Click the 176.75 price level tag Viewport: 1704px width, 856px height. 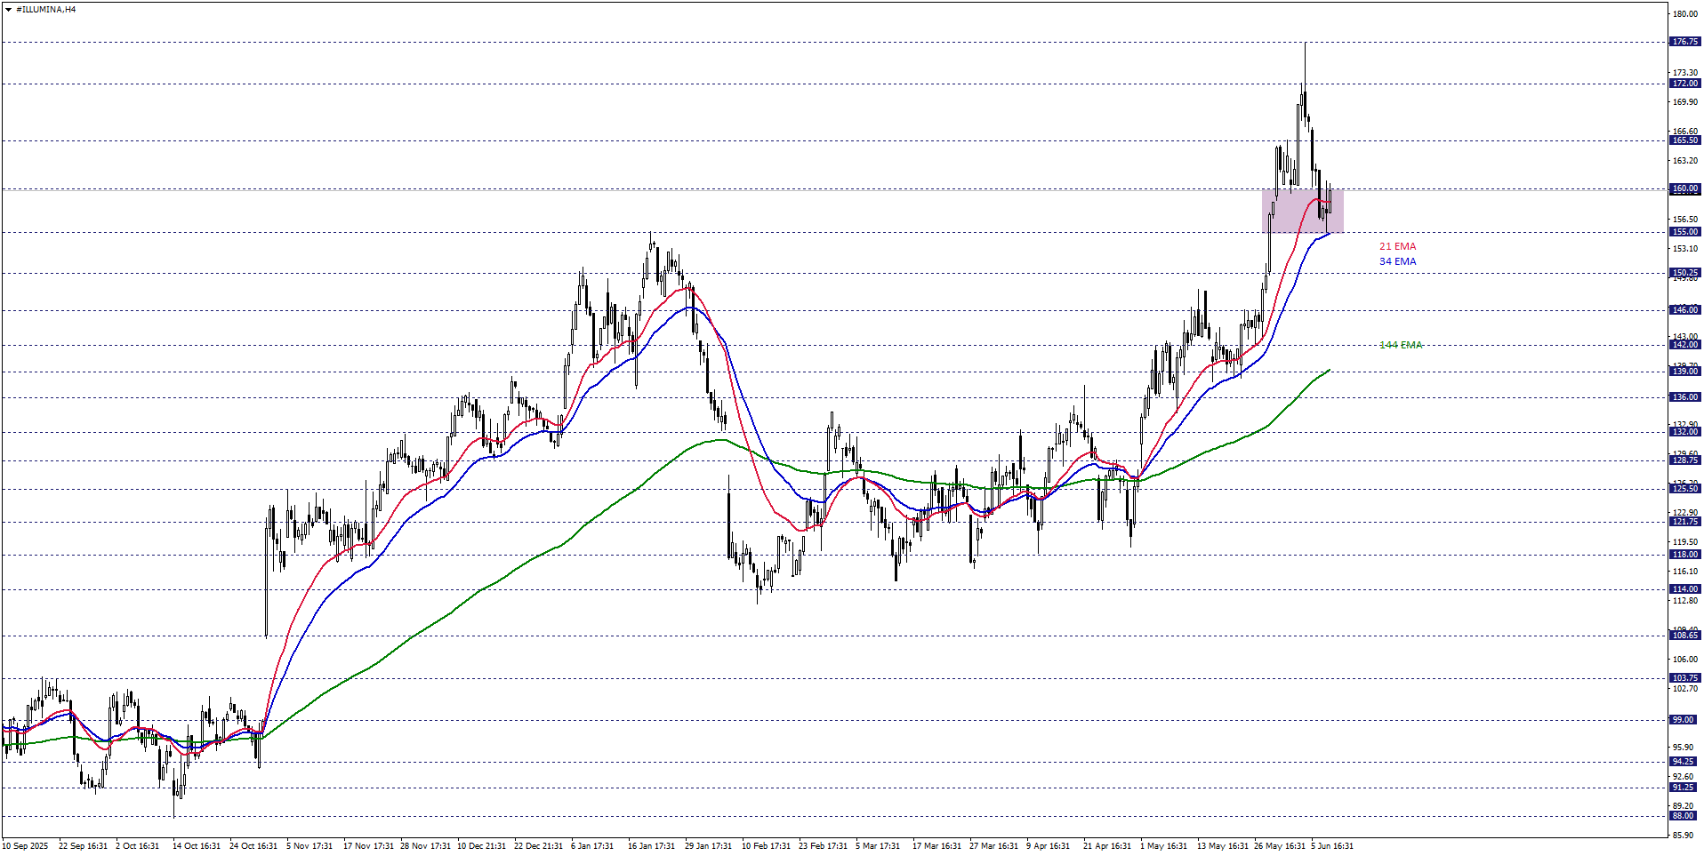point(1684,42)
